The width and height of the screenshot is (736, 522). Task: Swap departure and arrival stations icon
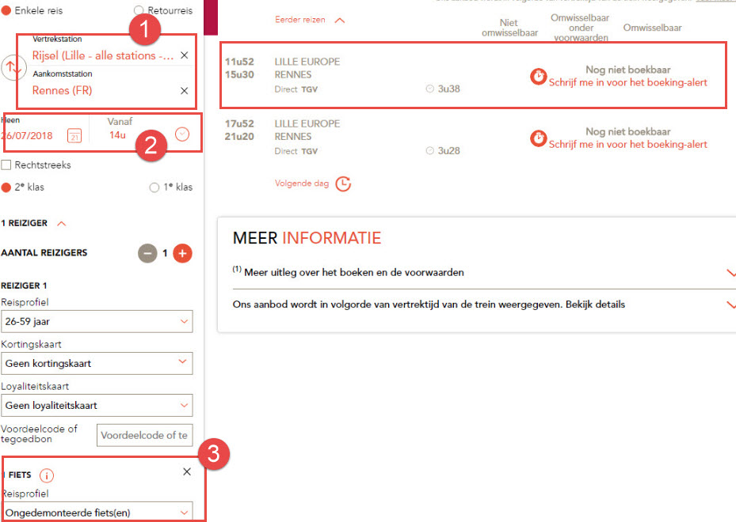point(13,68)
